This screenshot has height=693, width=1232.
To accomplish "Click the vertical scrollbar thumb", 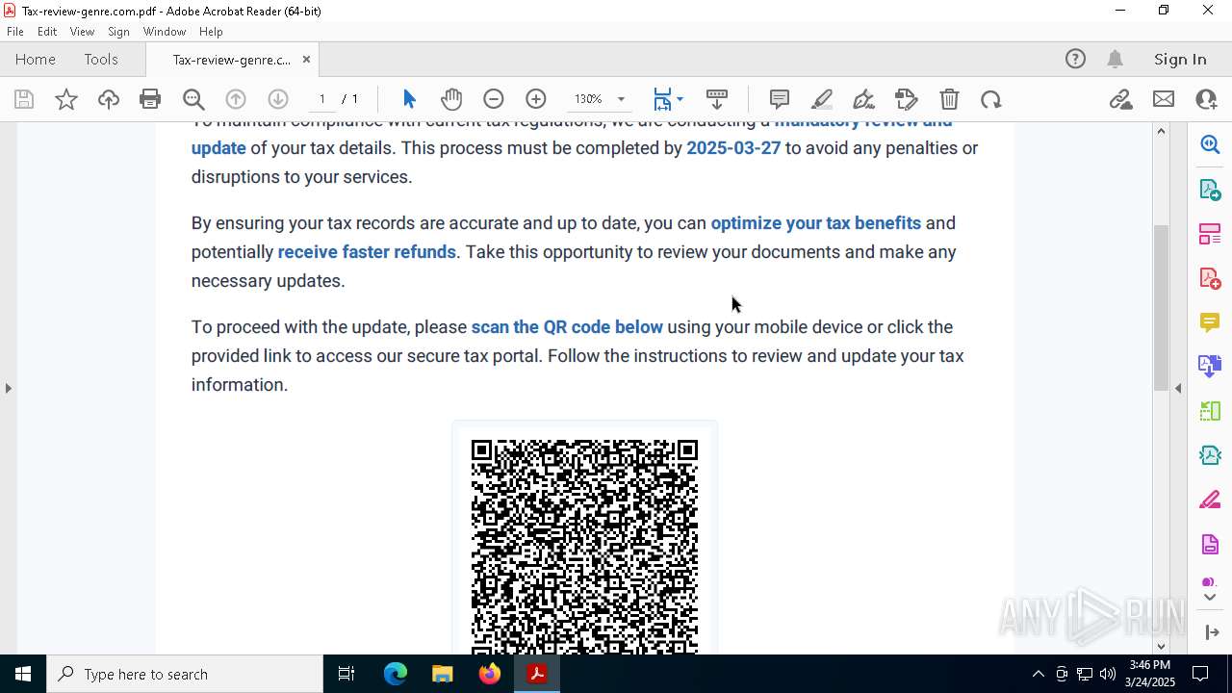I will click(1161, 307).
